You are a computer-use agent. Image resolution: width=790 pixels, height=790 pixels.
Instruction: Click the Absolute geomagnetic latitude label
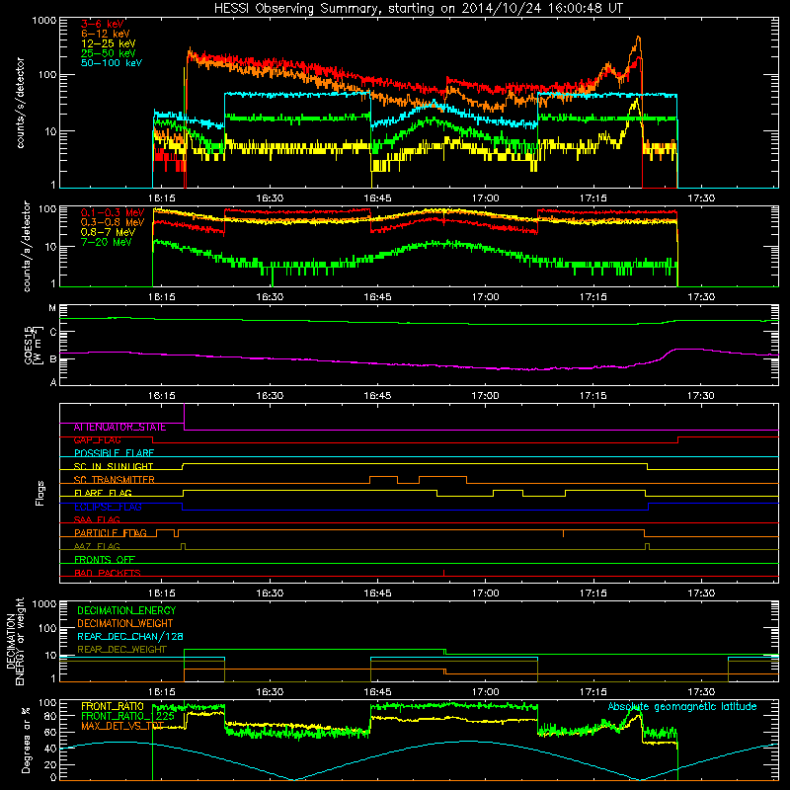[682, 707]
